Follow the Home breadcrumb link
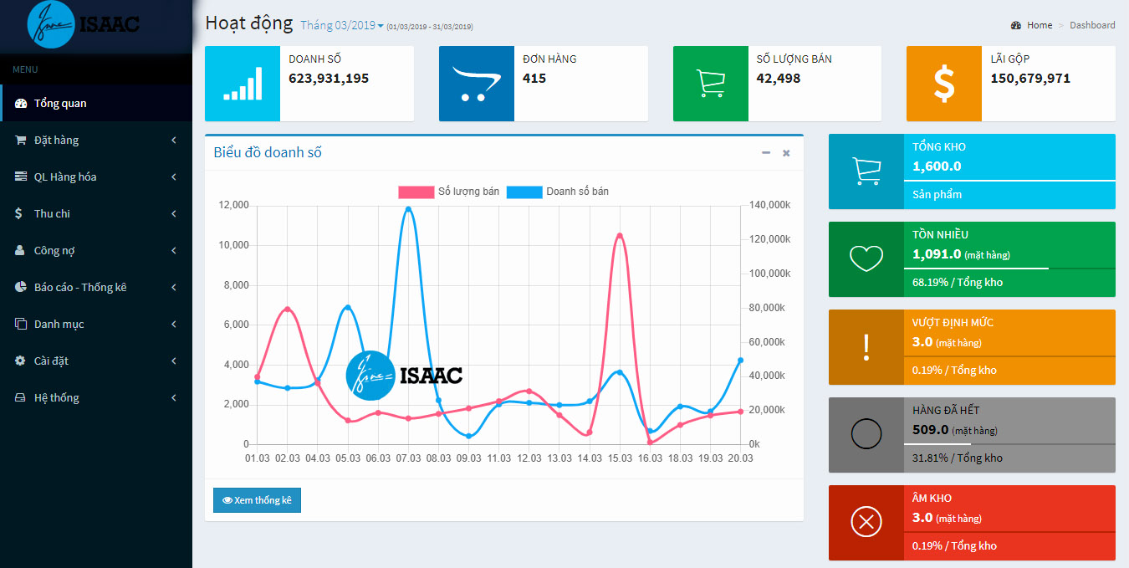Screen dimensions: 1129x568 pos(1040,25)
